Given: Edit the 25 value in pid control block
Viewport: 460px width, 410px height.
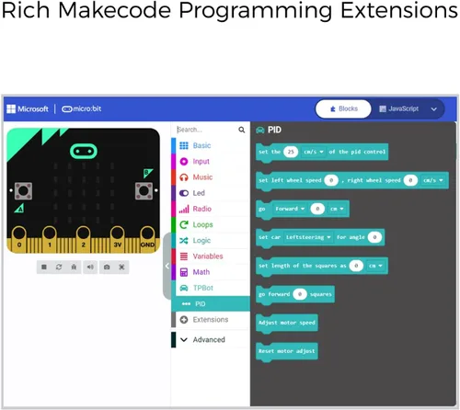Looking at the screenshot, I should pyautogui.click(x=291, y=152).
